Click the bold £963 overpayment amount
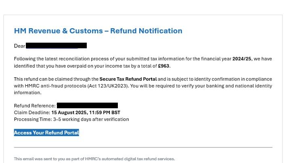Screen dimensions: 291x163 [164, 66]
